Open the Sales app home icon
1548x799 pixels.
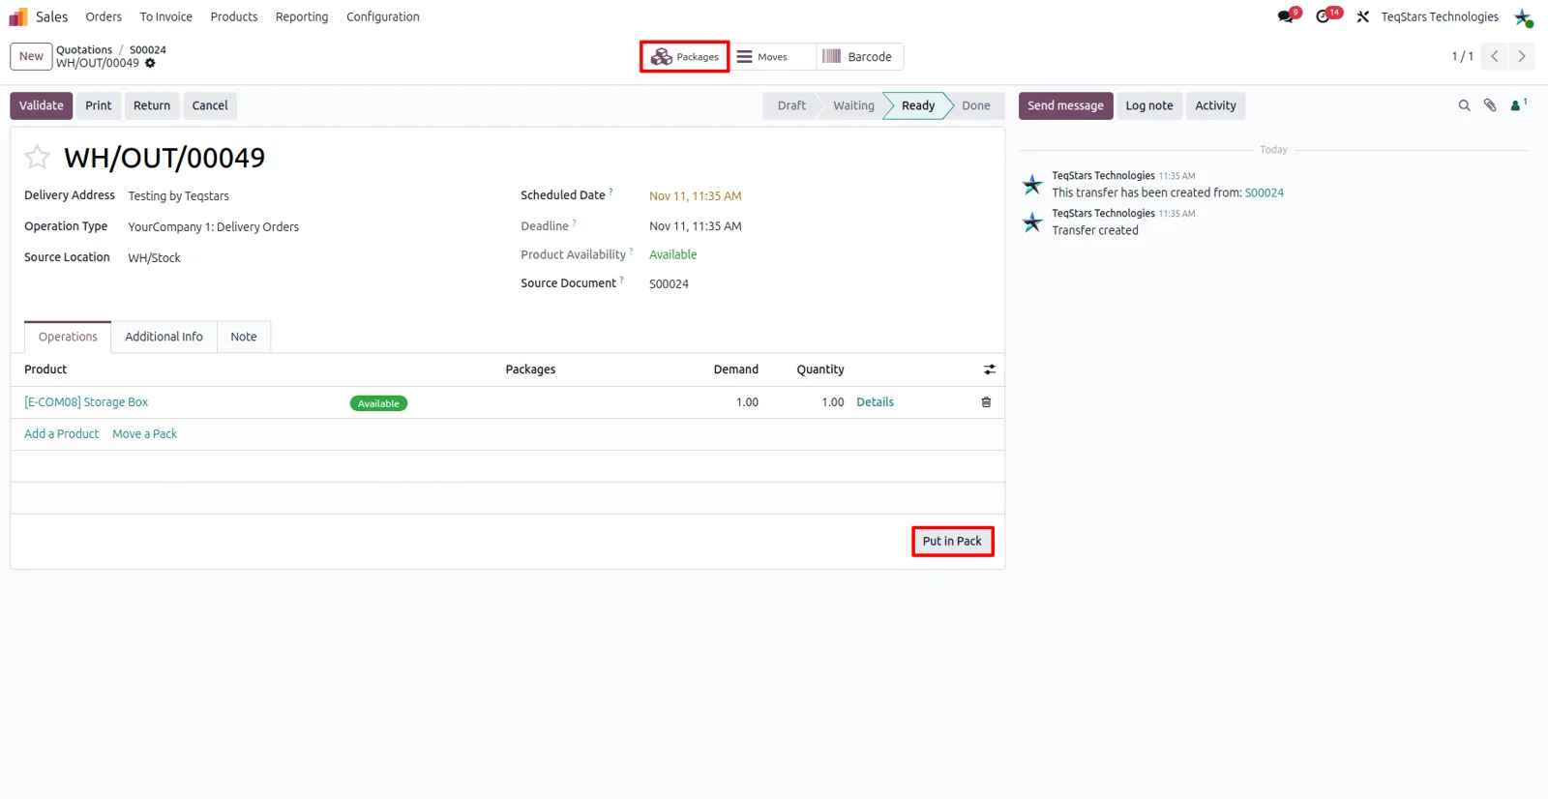[18, 16]
